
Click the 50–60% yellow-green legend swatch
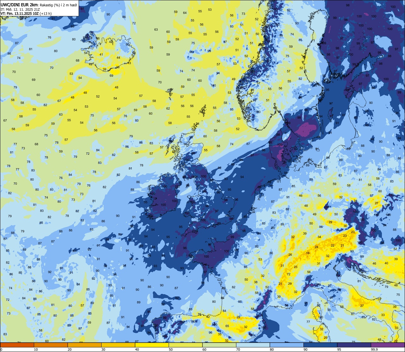pyautogui.click(x=185, y=345)
